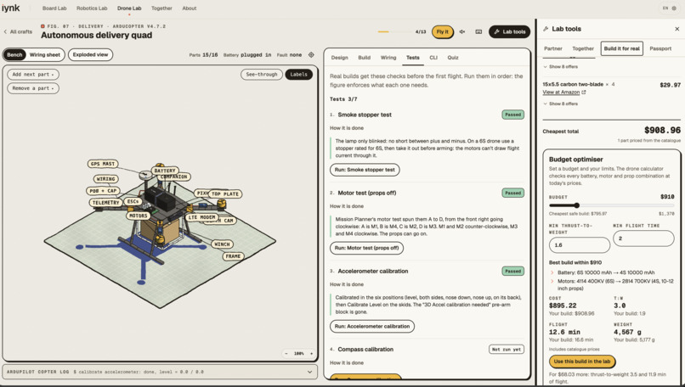Open the Add next part dropdown
685x387 pixels.
33,75
